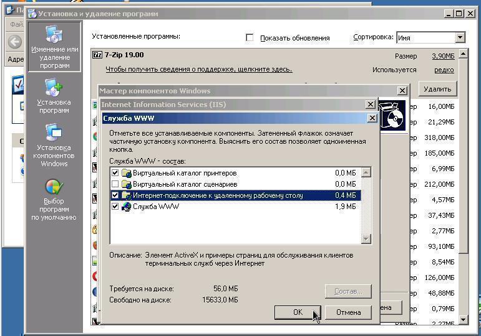Image resolution: width=481 pixels, height=336 pixels.
Task: Click the 7-Zip program icon
Action: (97, 55)
